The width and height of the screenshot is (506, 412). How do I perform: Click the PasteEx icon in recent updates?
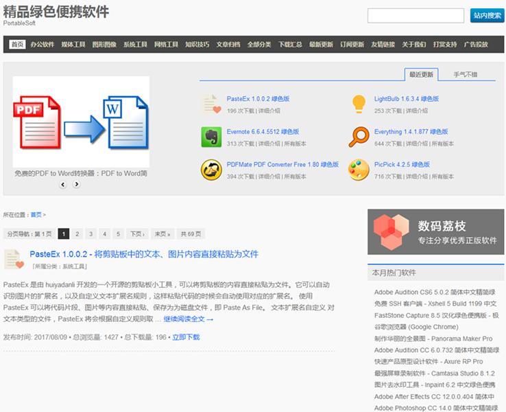coord(211,104)
